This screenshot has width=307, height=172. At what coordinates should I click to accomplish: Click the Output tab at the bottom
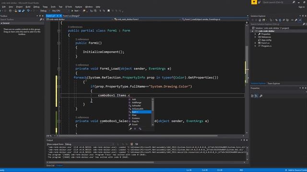pyautogui.click(x=59, y=166)
